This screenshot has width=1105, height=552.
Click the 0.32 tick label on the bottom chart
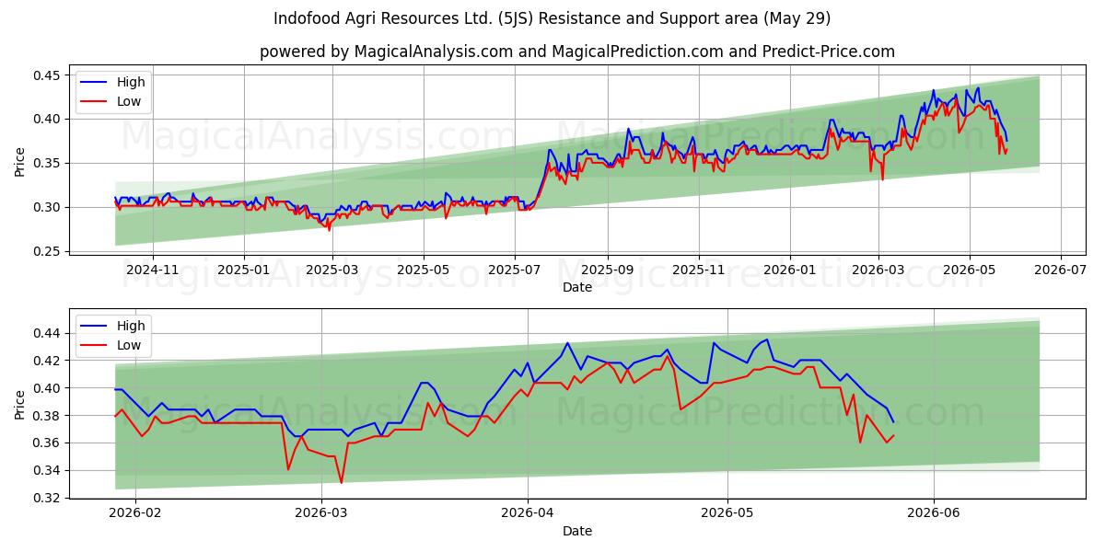click(48, 499)
